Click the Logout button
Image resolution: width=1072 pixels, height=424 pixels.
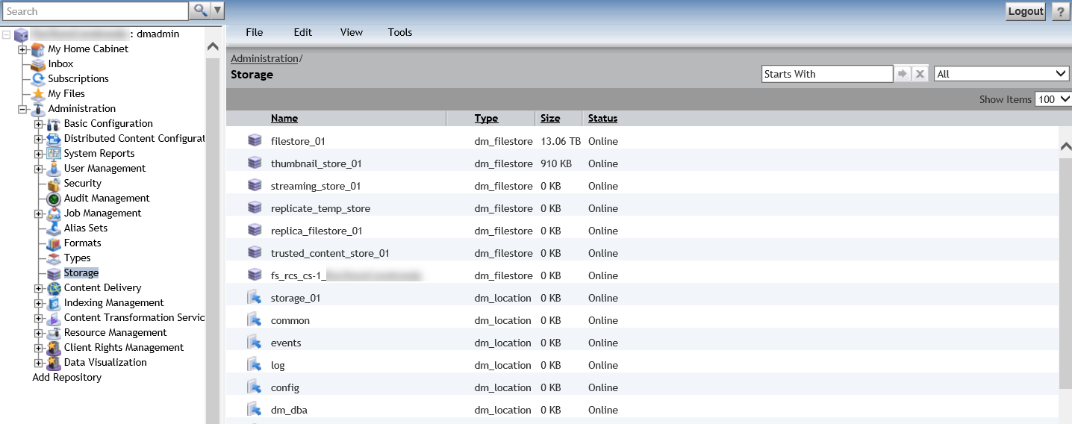[x=1025, y=11]
